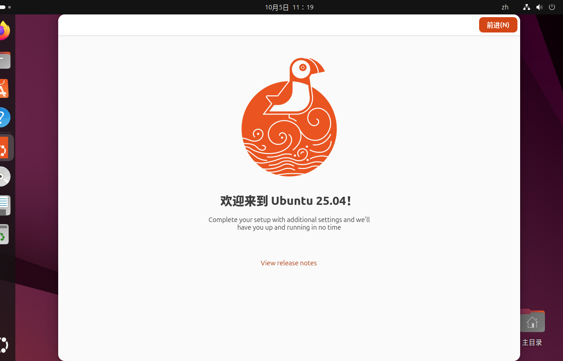Viewport: 563px width, 361px height.
Task: Click the network status icon
Action: 526,7
